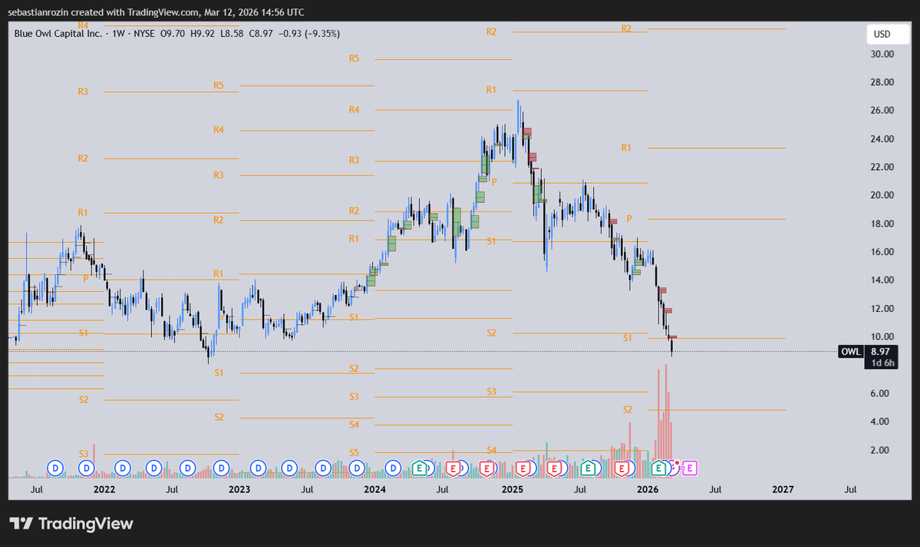Click the 20.00 price axis label
Image resolution: width=920 pixels, height=547 pixels.
pyautogui.click(x=882, y=195)
